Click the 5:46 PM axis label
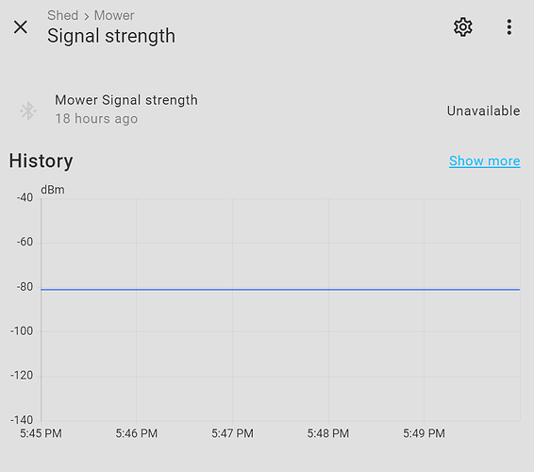Image resolution: width=534 pixels, height=472 pixels. tap(136, 433)
